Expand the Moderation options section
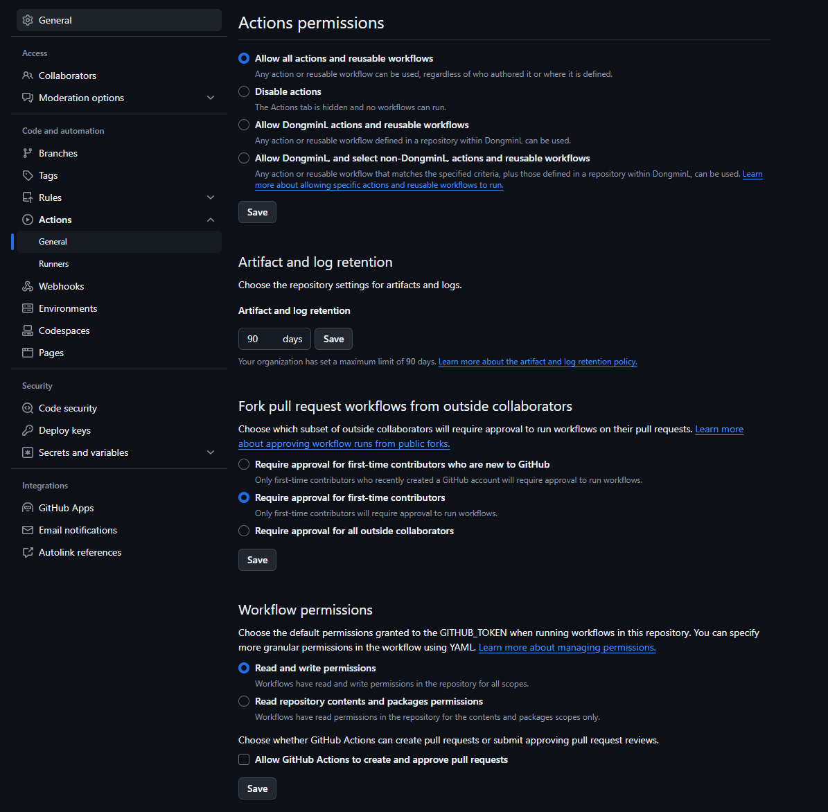The image size is (828, 812). pyautogui.click(x=211, y=98)
